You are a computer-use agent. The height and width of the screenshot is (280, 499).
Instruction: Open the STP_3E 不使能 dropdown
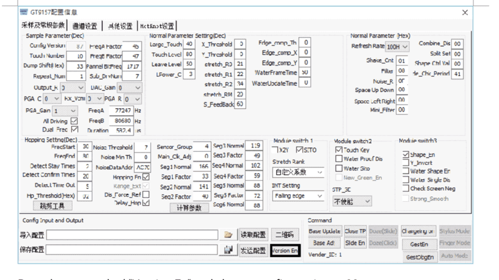[352, 201]
